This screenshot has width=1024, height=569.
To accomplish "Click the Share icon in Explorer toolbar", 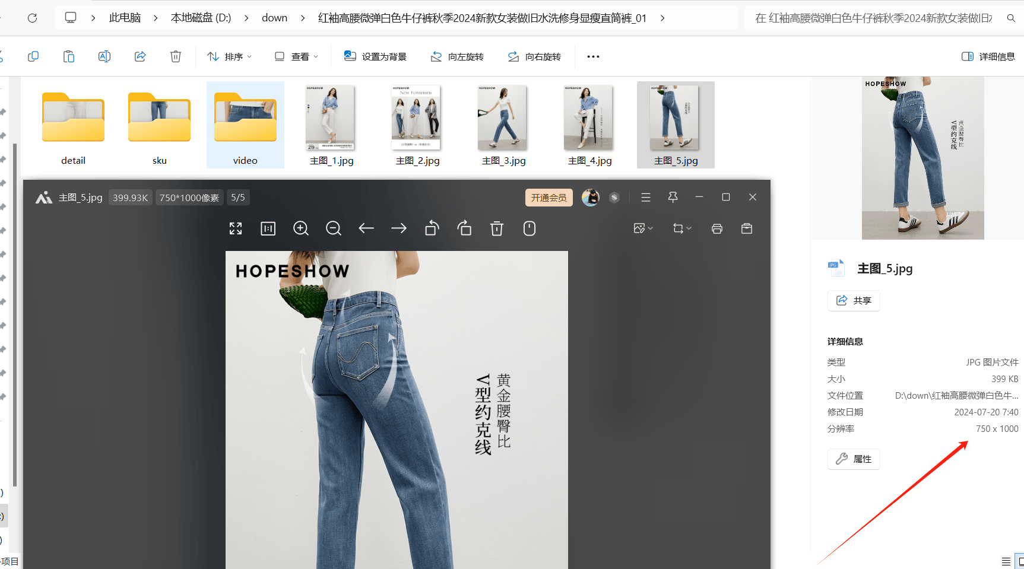I will click(140, 56).
